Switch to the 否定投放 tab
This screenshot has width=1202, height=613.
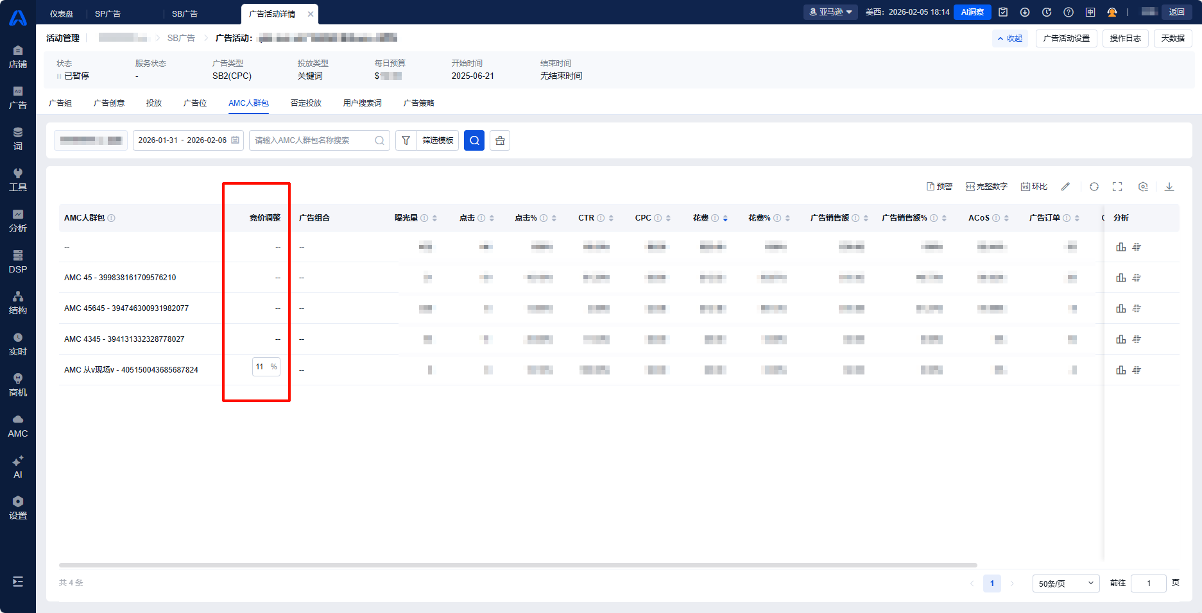[305, 103]
